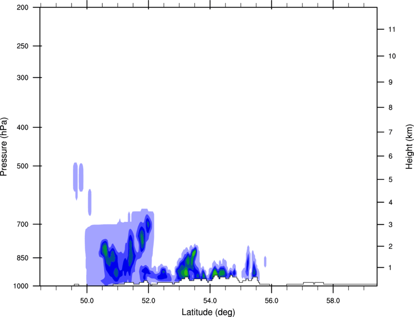Click the 3 km height label
Viewport: 414px width, 317px height.
point(391,225)
